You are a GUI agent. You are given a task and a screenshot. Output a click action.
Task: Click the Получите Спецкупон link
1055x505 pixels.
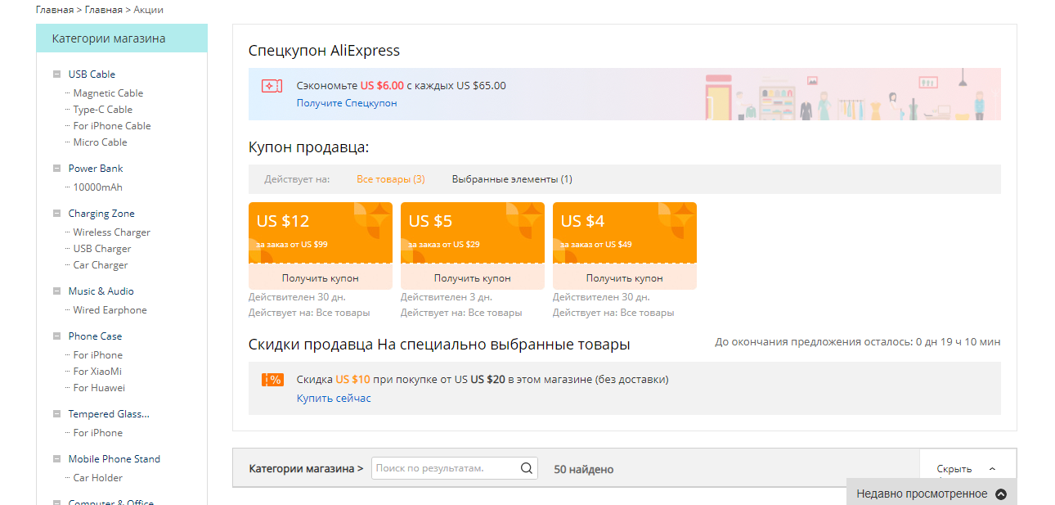[347, 103]
